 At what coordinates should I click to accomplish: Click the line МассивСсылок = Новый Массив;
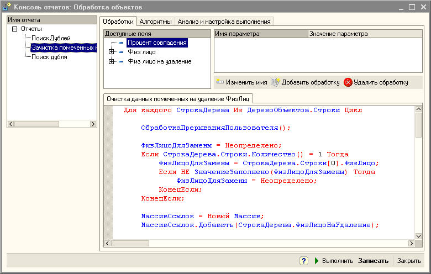203,217
